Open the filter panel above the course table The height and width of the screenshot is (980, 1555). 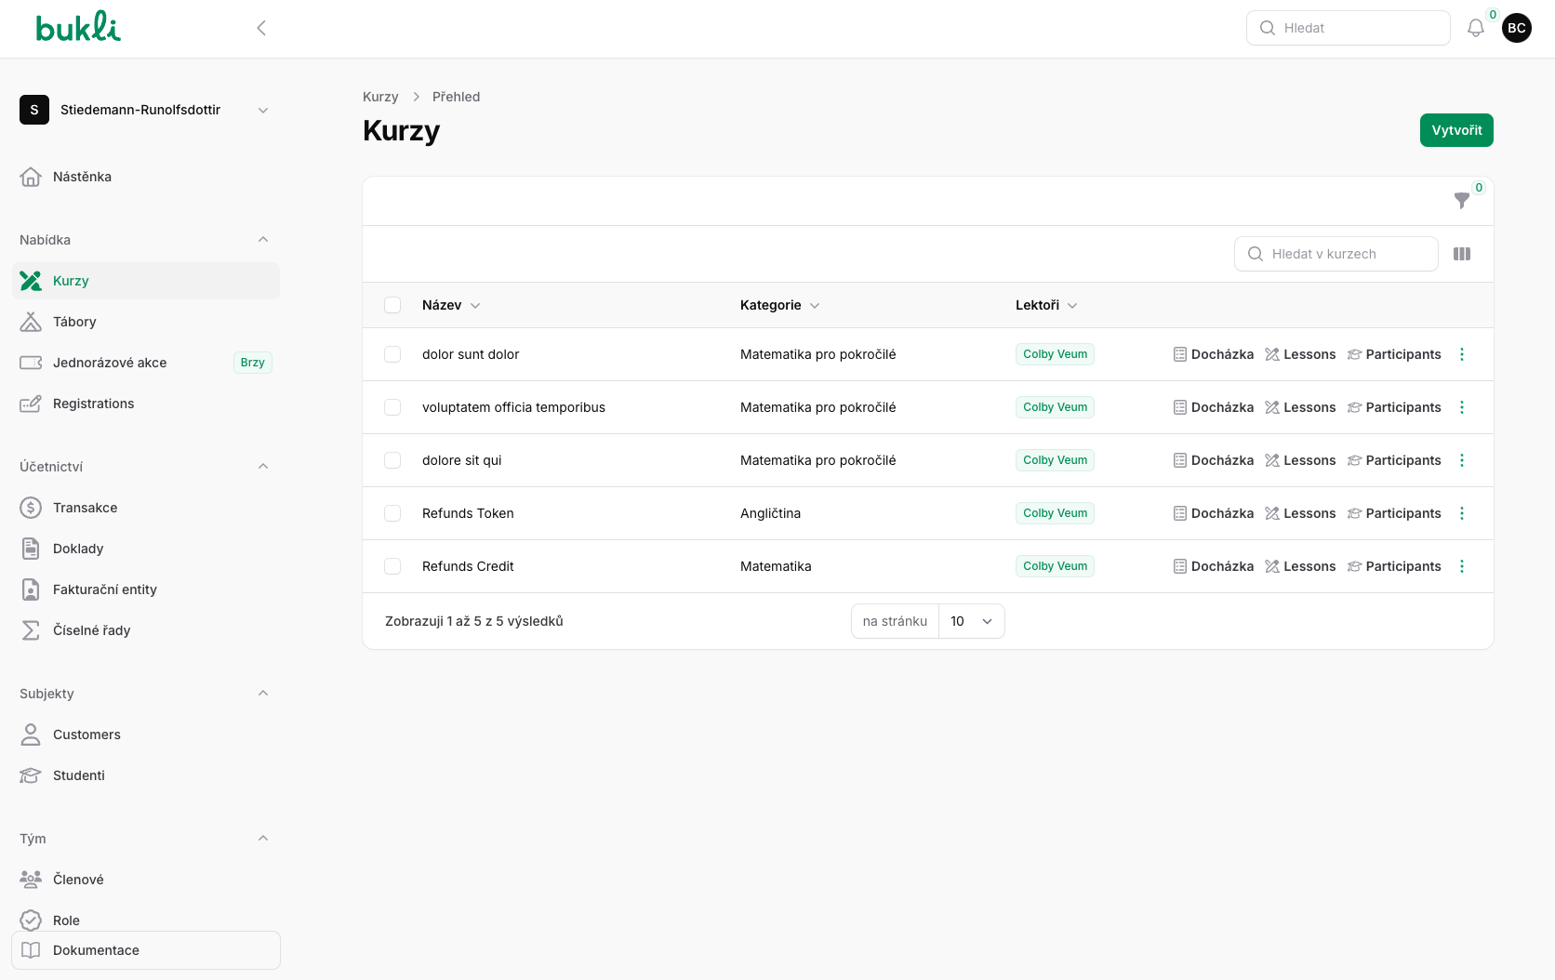coord(1461,201)
